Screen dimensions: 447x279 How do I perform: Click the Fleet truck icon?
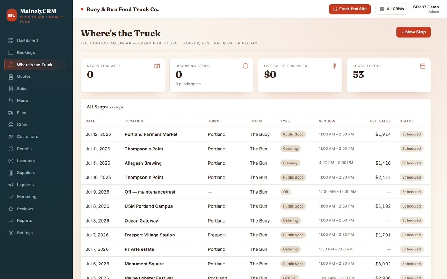point(11,113)
